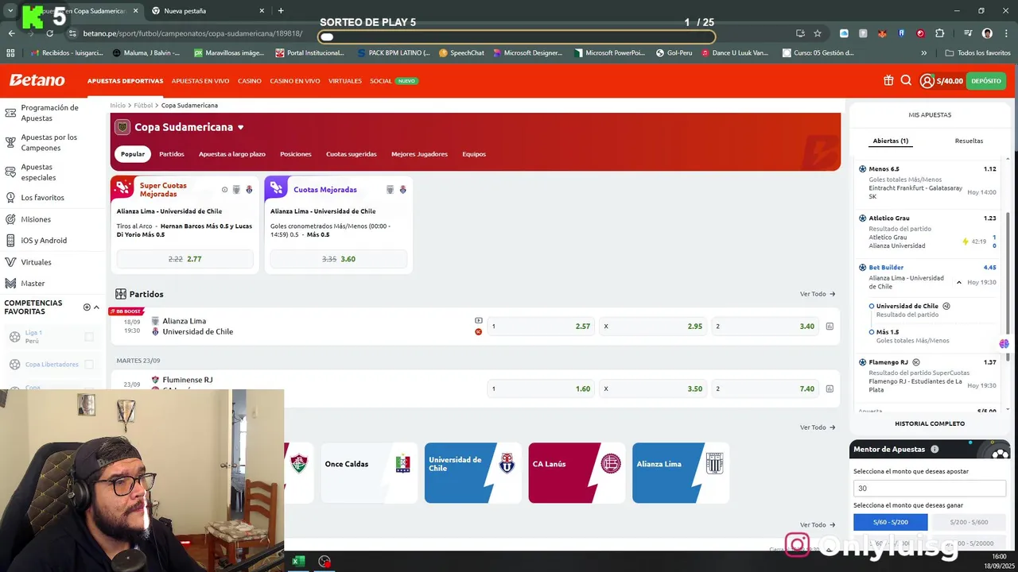
Task: Open iOS y Android phone icon
Action: (x=11, y=240)
